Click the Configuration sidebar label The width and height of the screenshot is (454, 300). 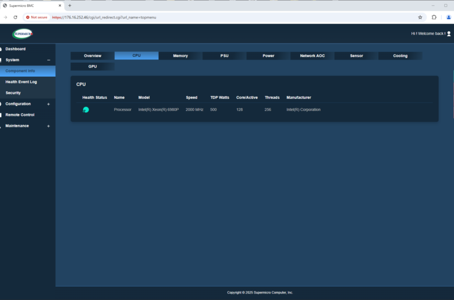(18, 104)
